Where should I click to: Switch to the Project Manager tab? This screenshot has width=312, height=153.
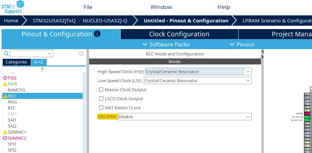tap(275, 34)
